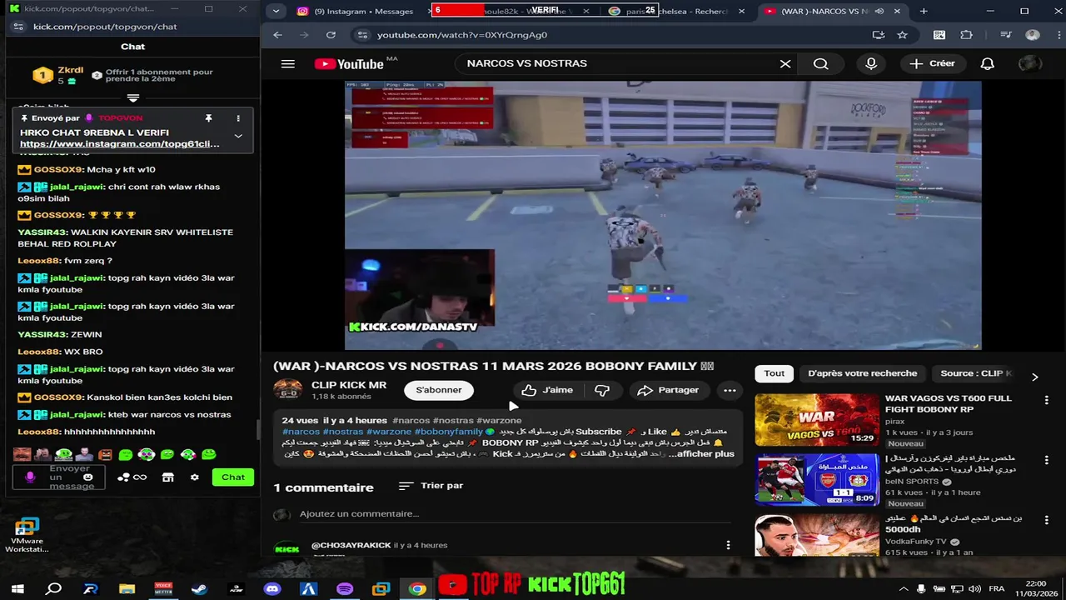The image size is (1066, 600).
Task: Switch to paris chelsea Recherche tab
Action: [x=676, y=11]
